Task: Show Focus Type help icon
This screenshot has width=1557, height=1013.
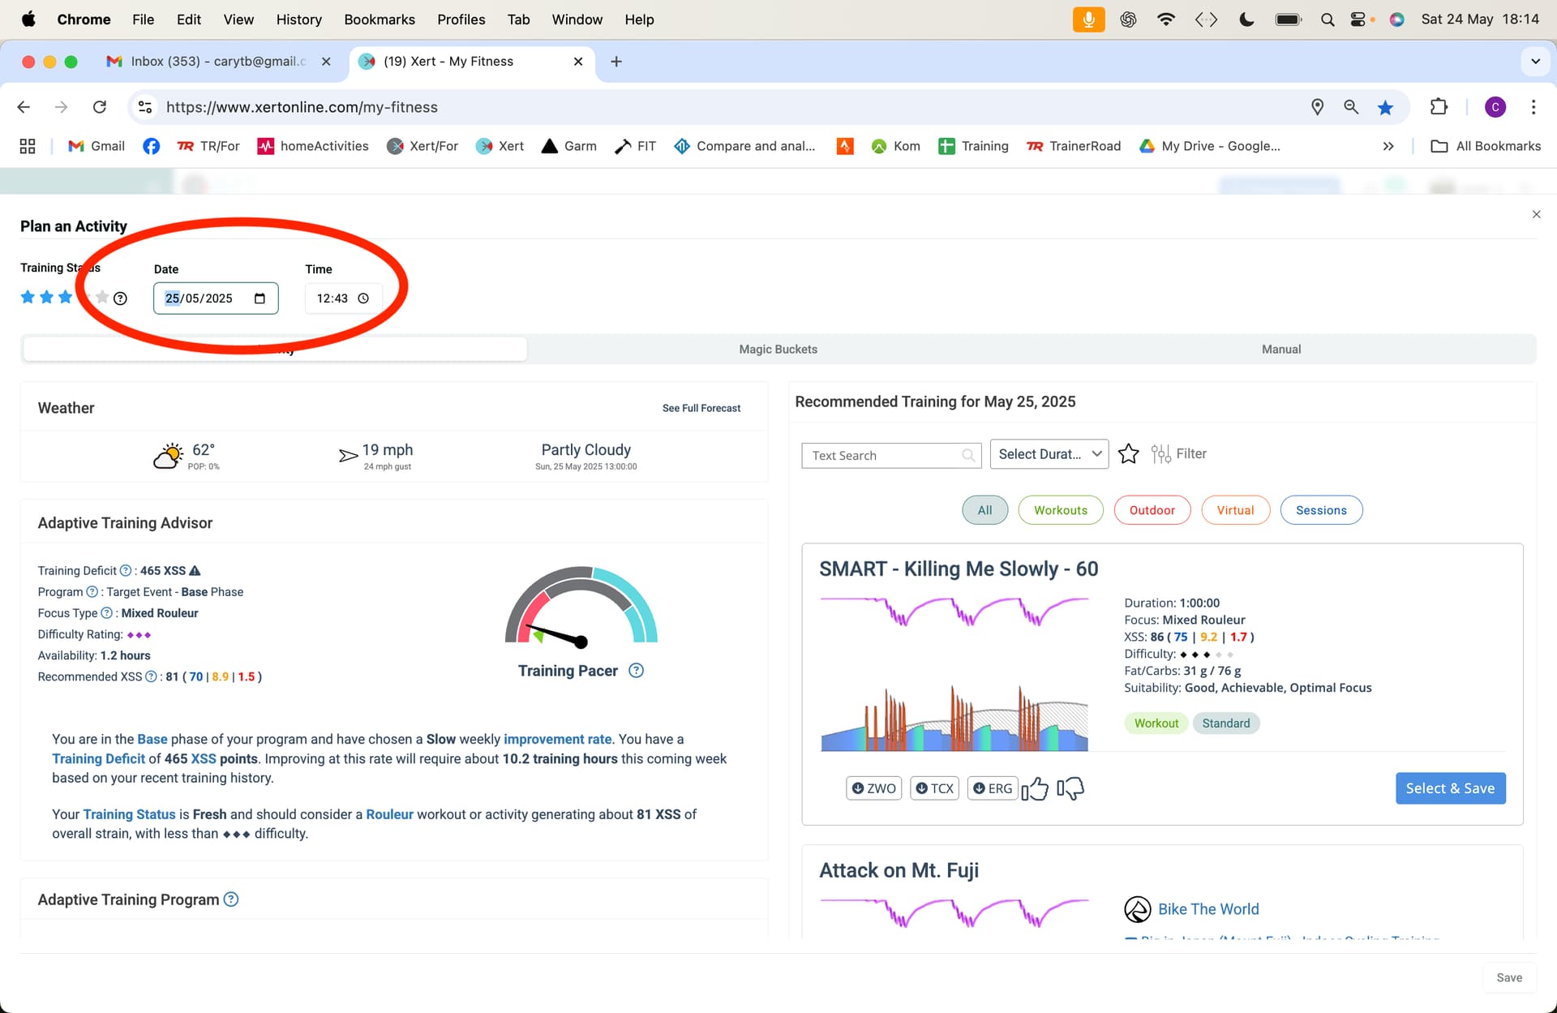Action: pyautogui.click(x=106, y=613)
